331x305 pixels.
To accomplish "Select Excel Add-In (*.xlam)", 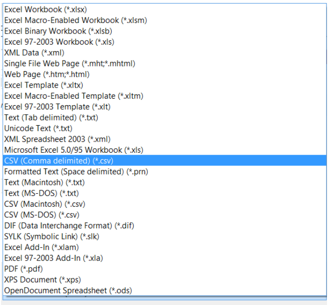I will (x=165, y=247).
